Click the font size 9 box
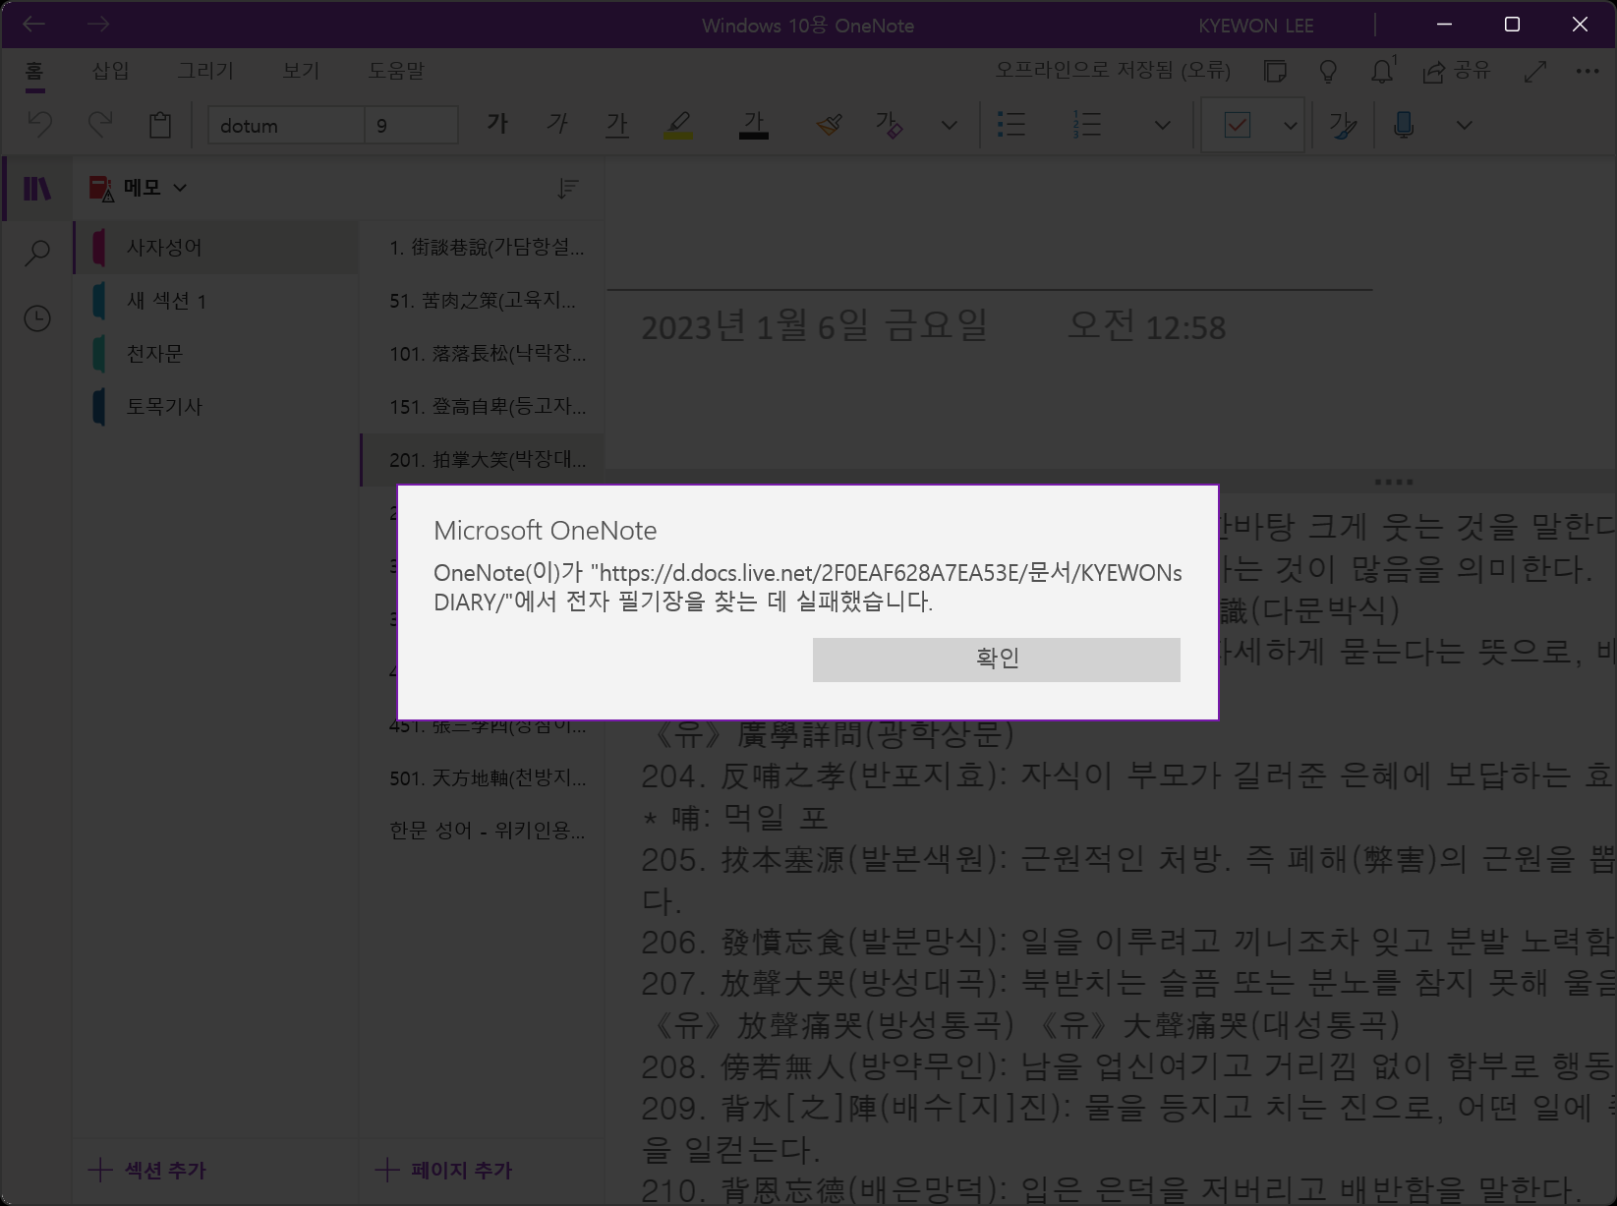Screen dimensions: 1617x1206 (x=411, y=125)
